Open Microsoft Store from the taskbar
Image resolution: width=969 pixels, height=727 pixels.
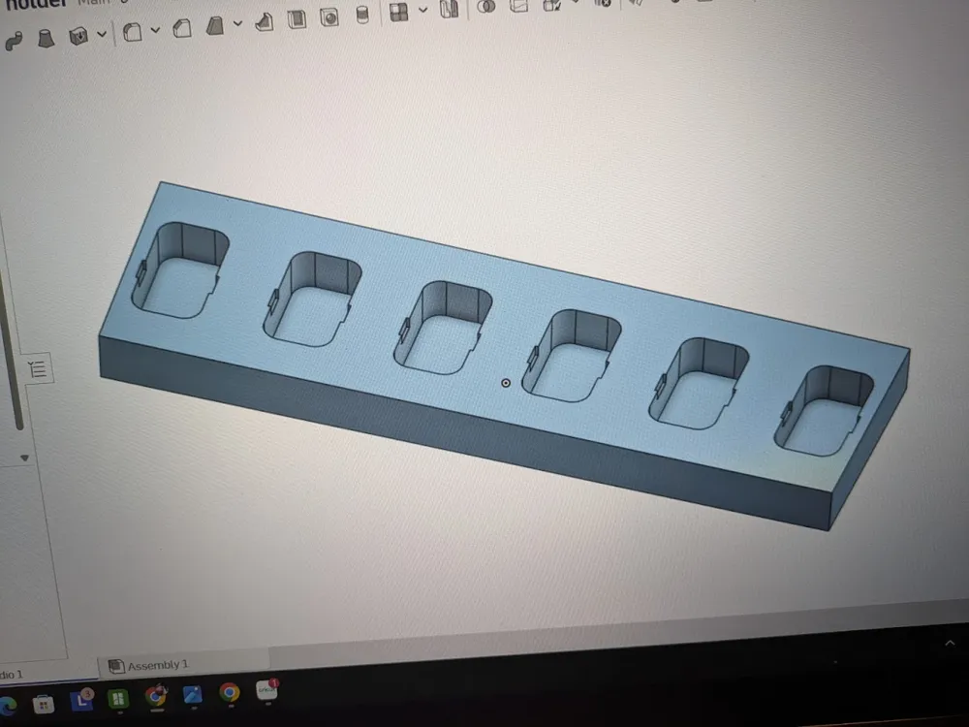pyautogui.click(x=44, y=704)
